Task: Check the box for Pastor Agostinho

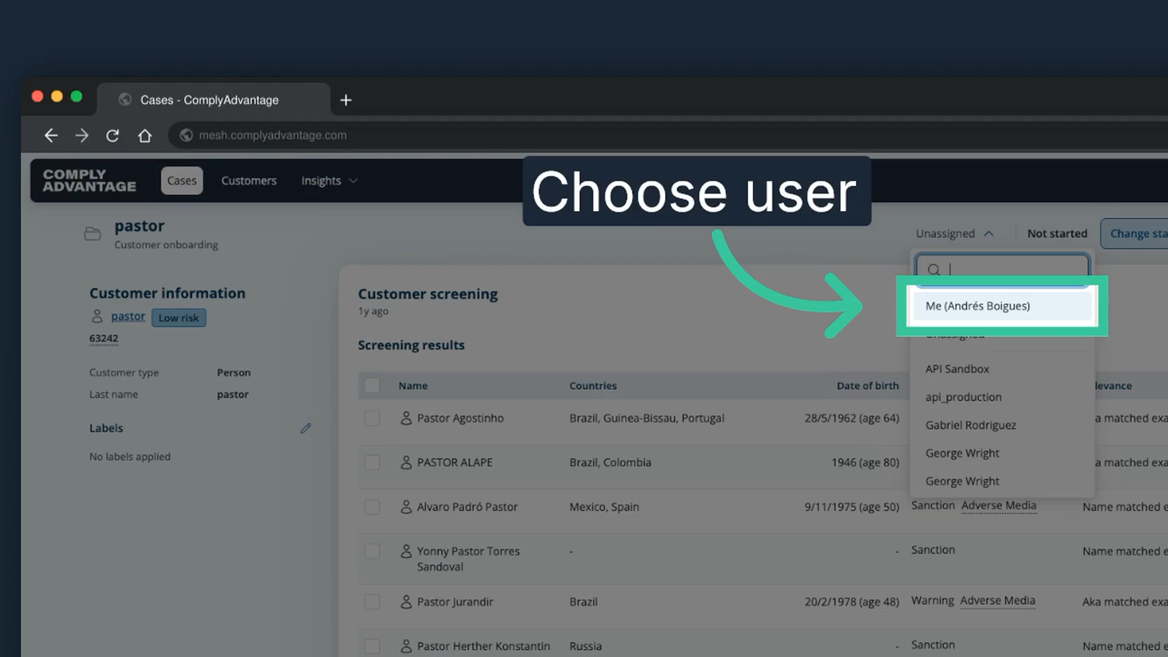Action: pos(372,419)
